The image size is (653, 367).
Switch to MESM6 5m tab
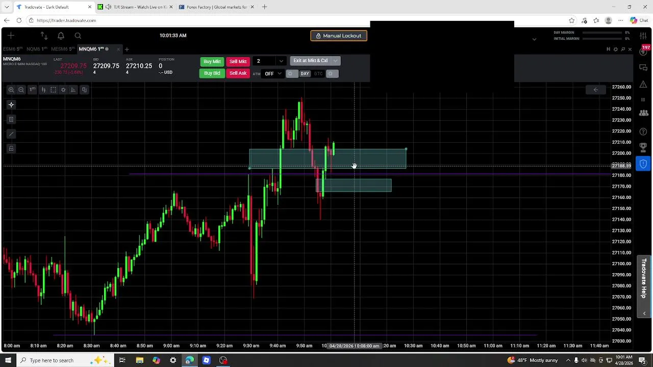click(x=63, y=49)
